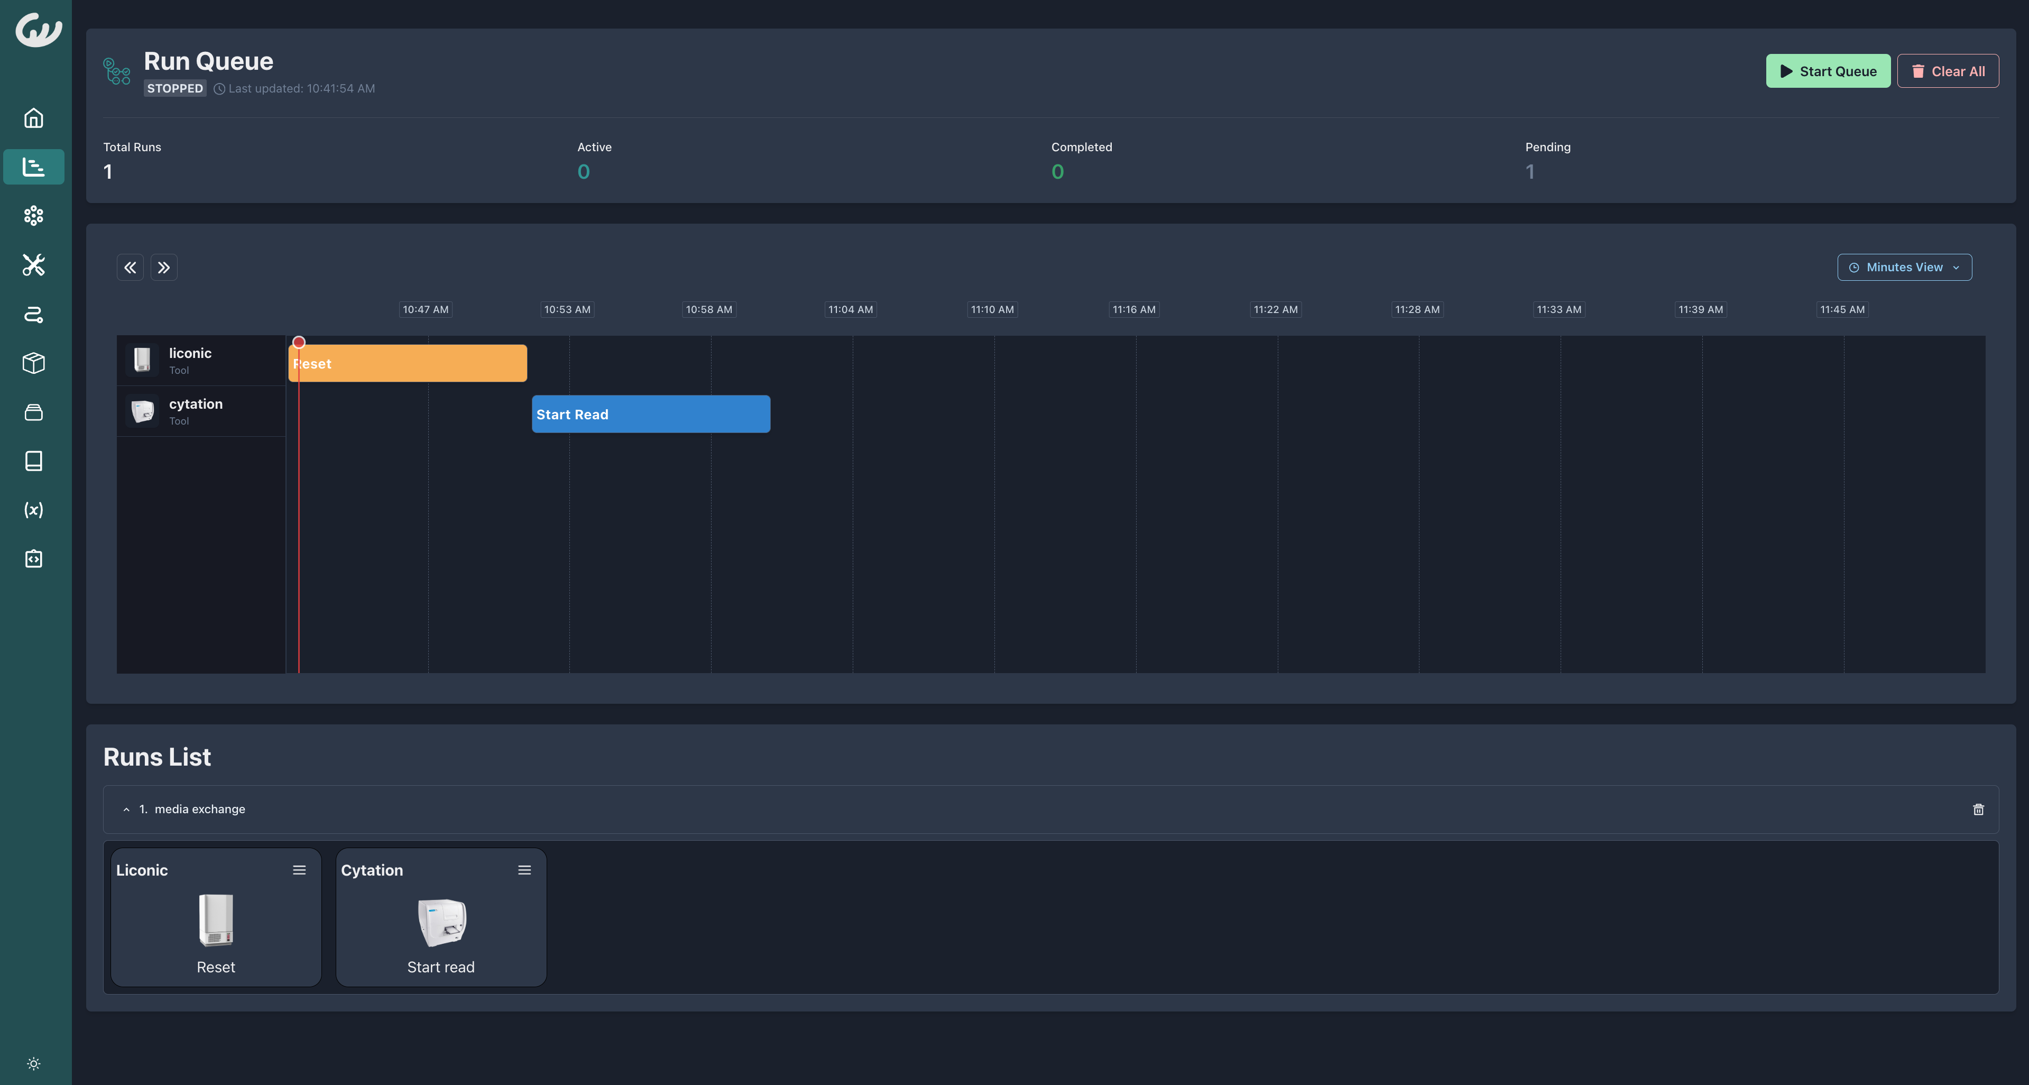
Task: Open the Minutes View dropdown
Action: [x=1904, y=267]
